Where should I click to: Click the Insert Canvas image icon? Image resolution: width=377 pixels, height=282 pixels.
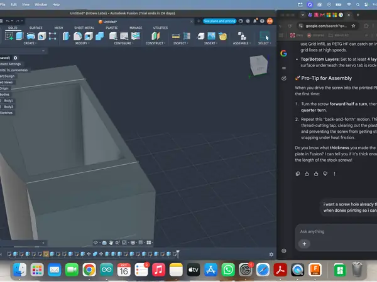click(211, 36)
